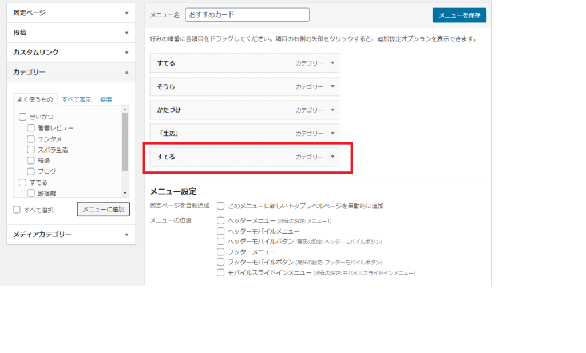Open the dropdown arrow on 「生活」 item
This screenshot has height=353, width=586.
click(332, 133)
